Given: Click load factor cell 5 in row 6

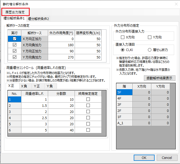Looking at the screenshot, I should 35,130.
